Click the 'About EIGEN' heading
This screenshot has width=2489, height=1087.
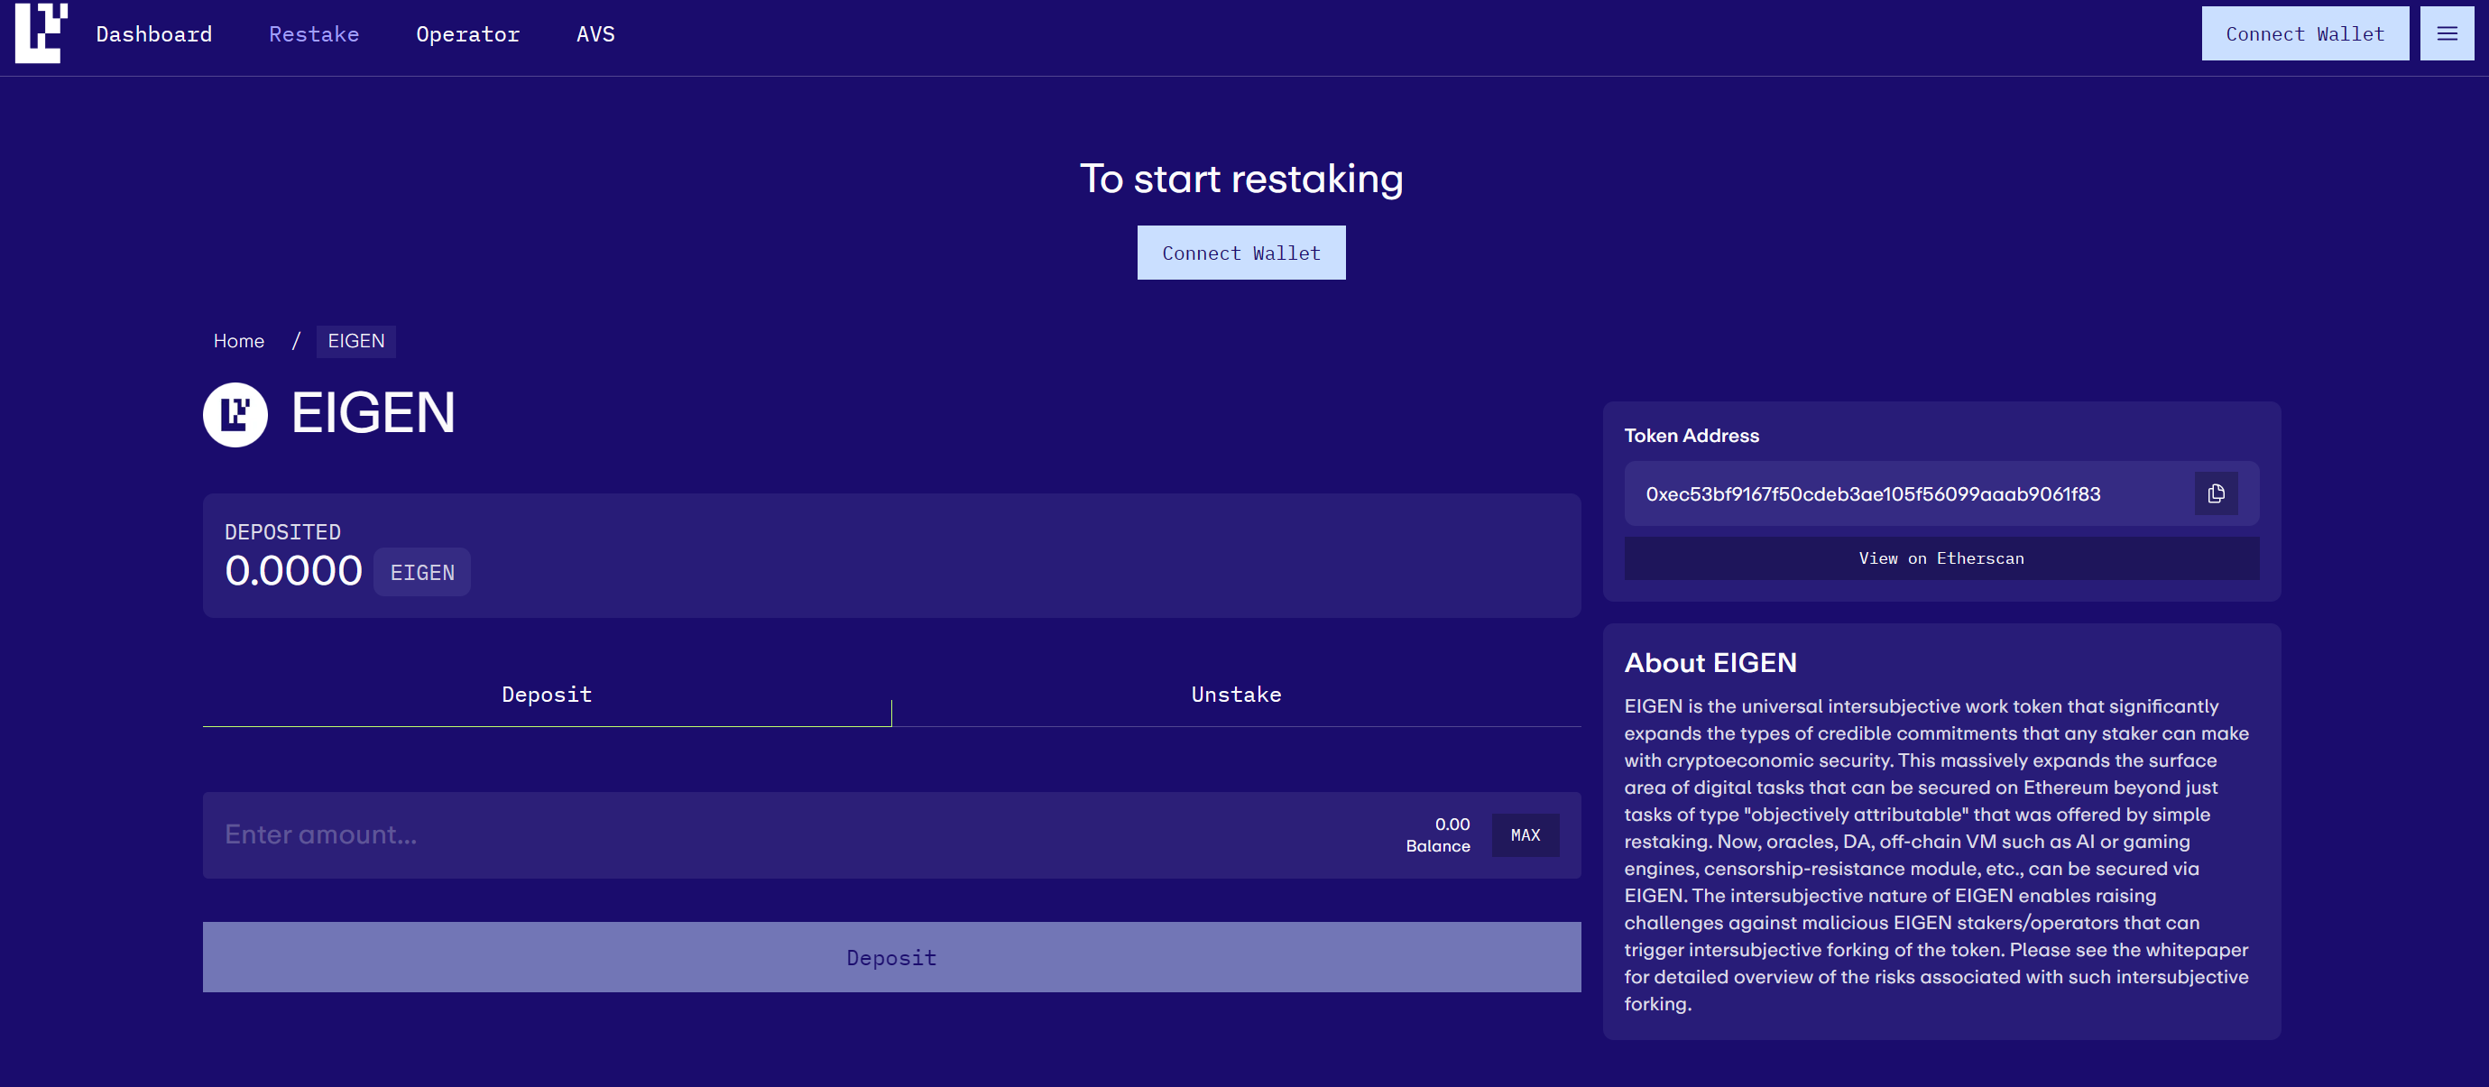point(1710,663)
